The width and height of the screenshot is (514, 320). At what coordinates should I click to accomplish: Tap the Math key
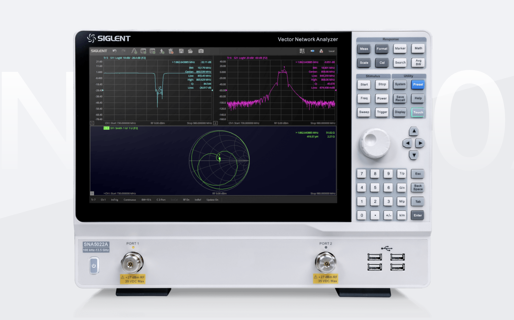(x=418, y=49)
